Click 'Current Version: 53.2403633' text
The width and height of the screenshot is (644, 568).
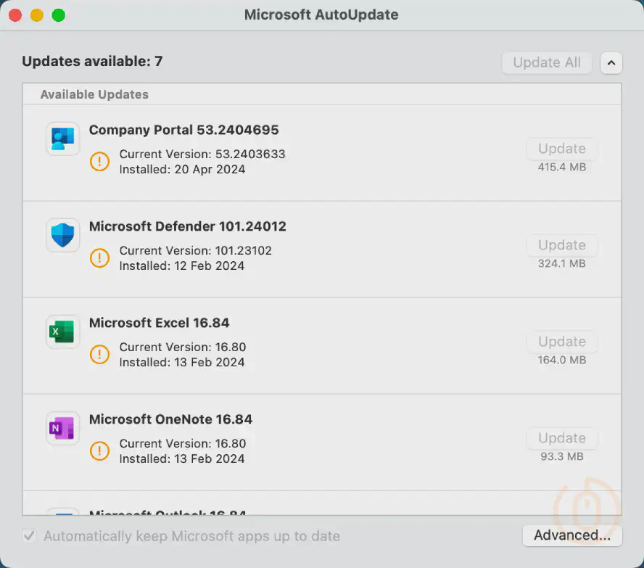tap(202, 154)
